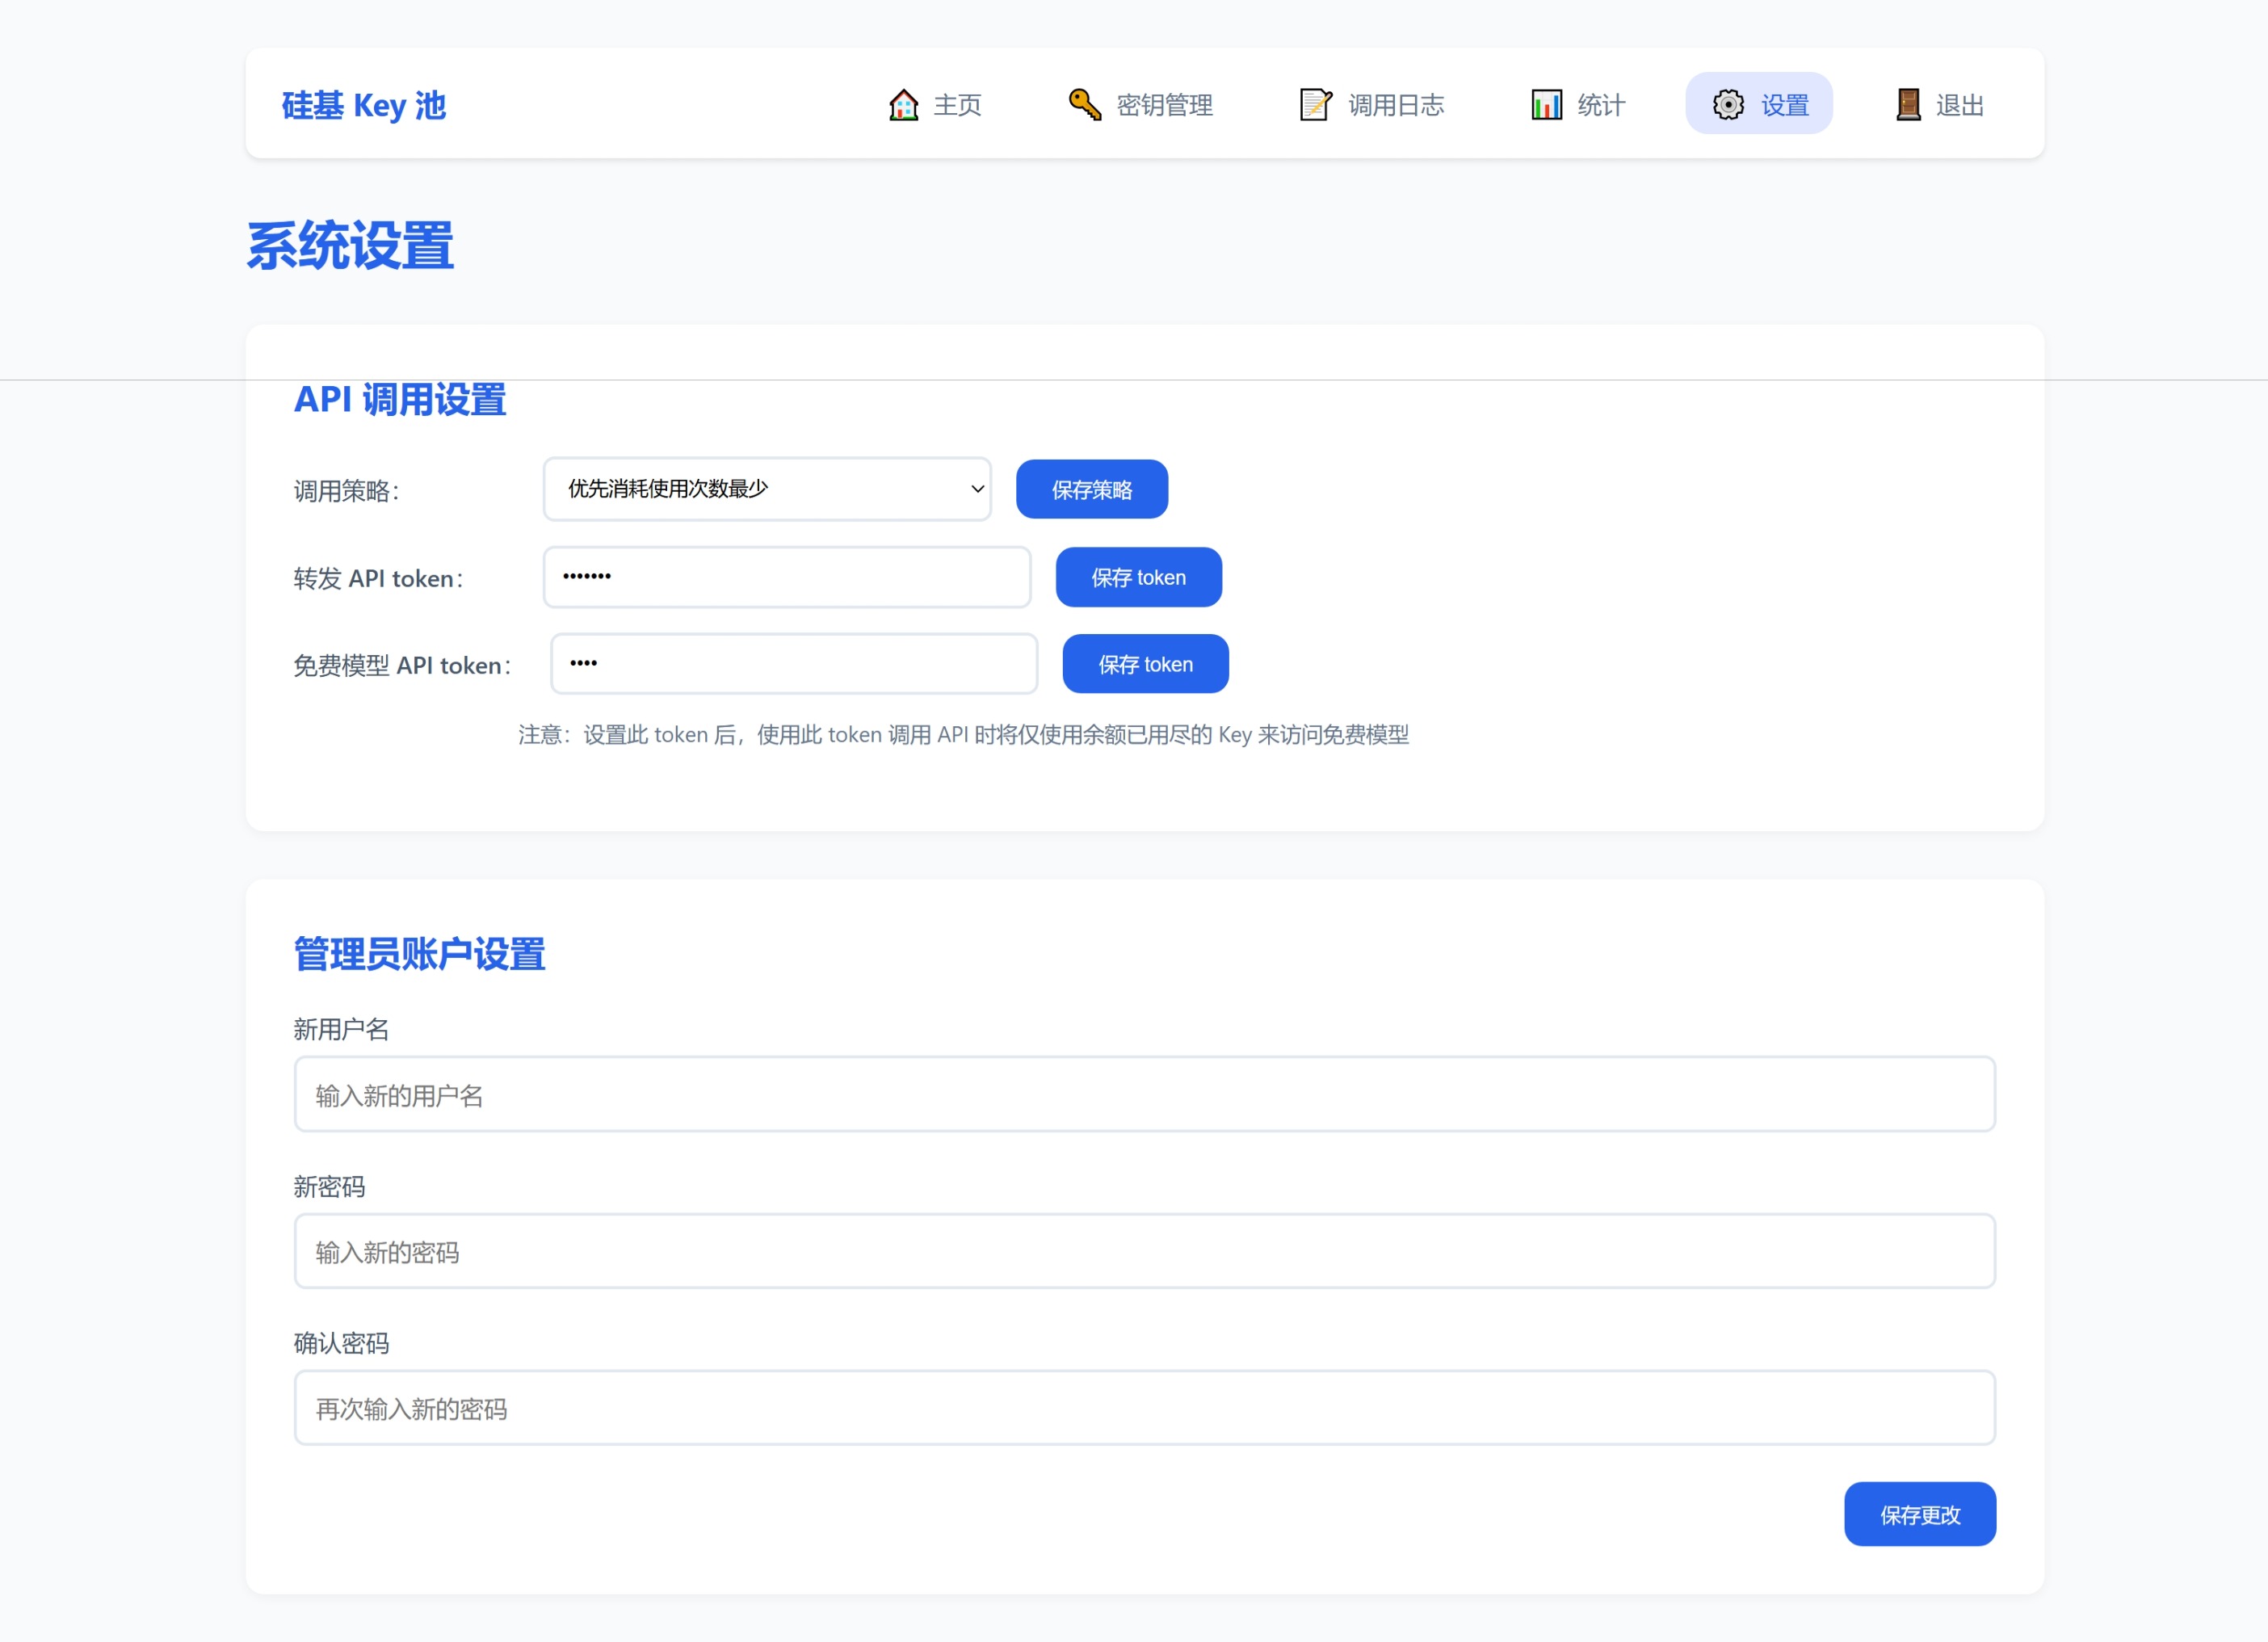Click the 硅基 Key 池 logo
This screenshot has width=2268, height=1642.
click(365, 104)
